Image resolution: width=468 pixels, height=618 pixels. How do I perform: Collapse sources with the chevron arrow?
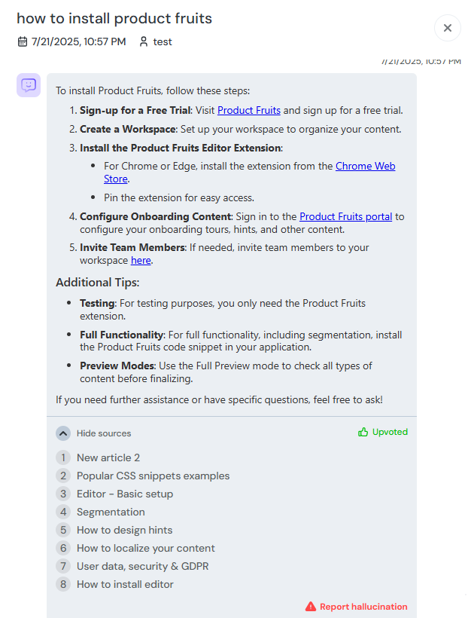63,433
